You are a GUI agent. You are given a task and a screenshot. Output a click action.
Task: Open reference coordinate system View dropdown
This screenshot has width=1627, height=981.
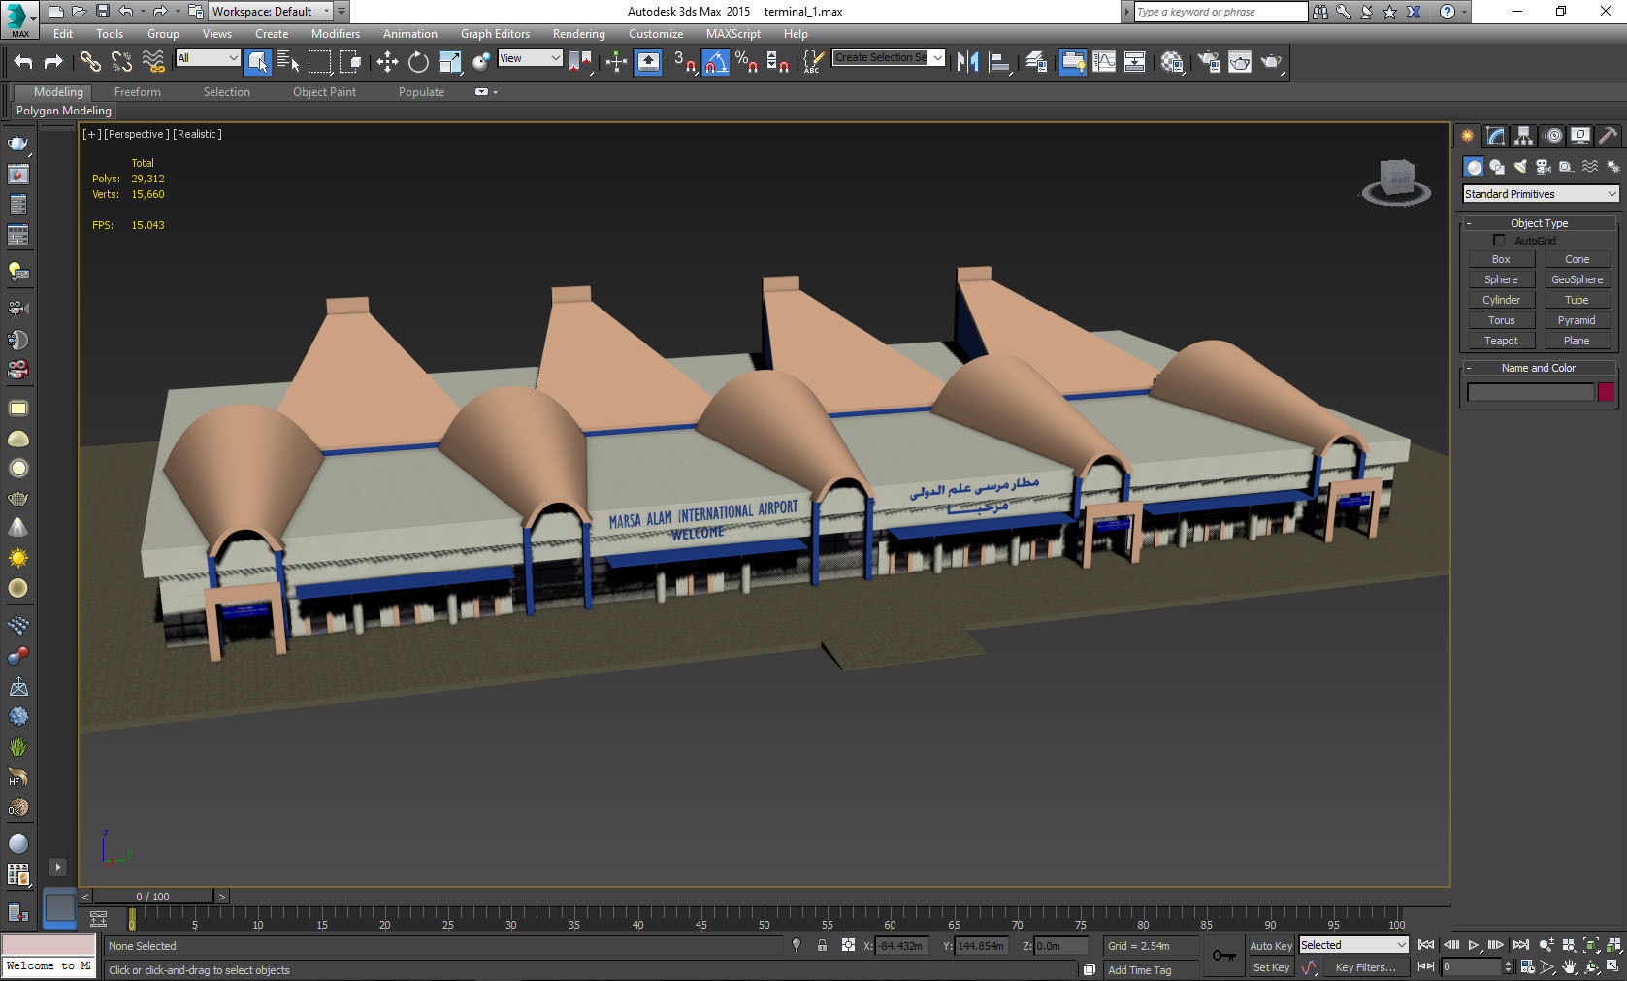point(530,58)
